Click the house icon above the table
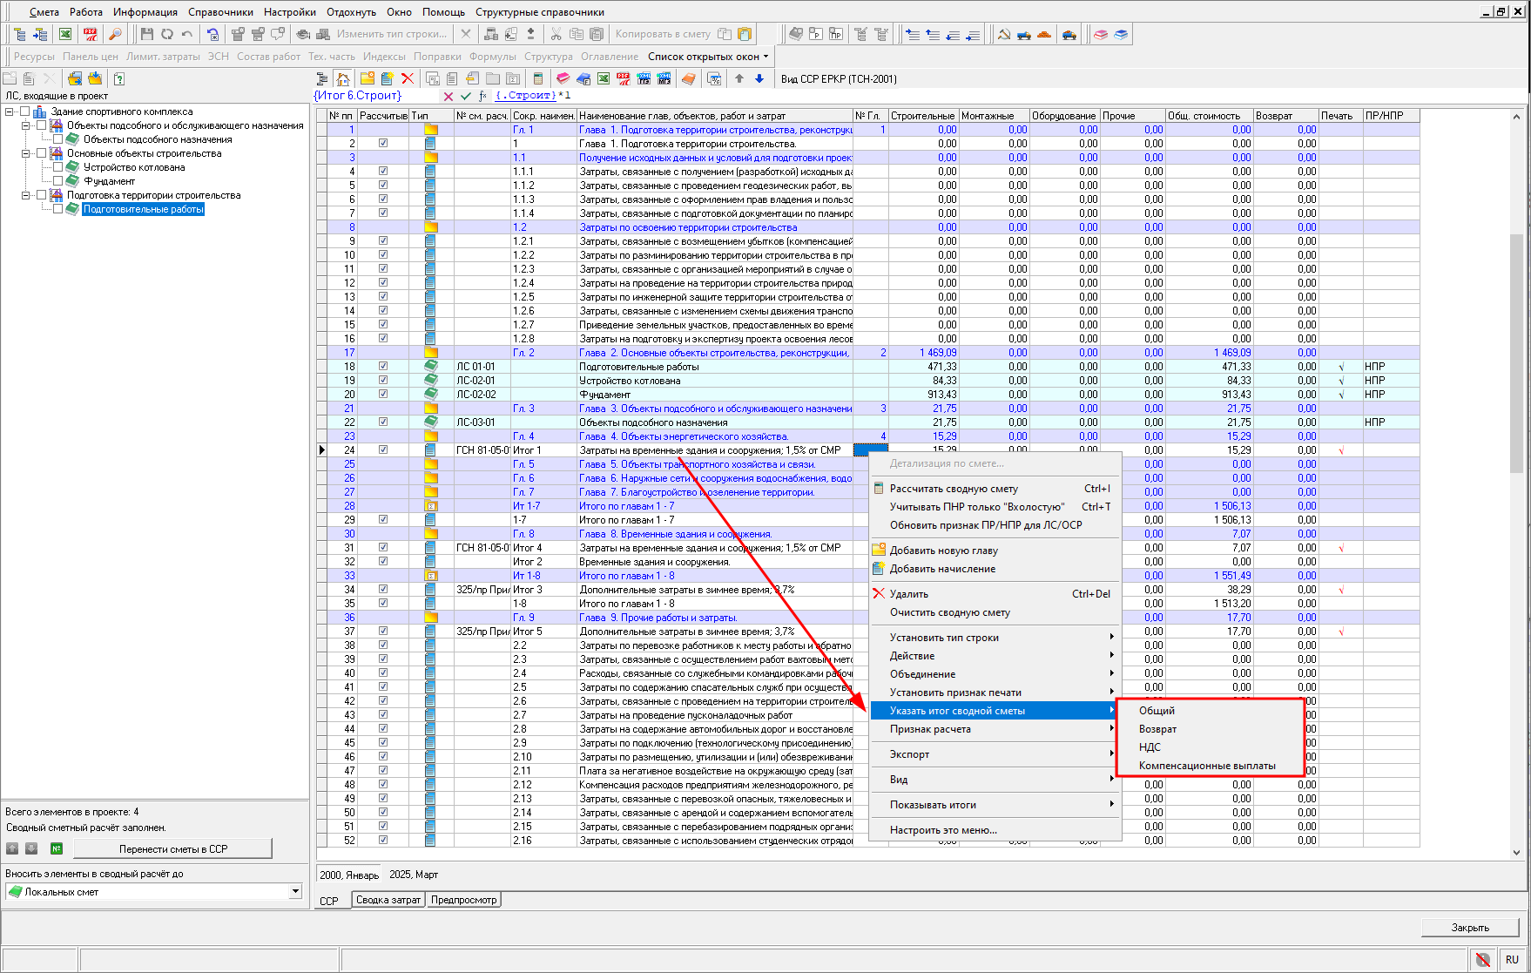 pos(344,78)
